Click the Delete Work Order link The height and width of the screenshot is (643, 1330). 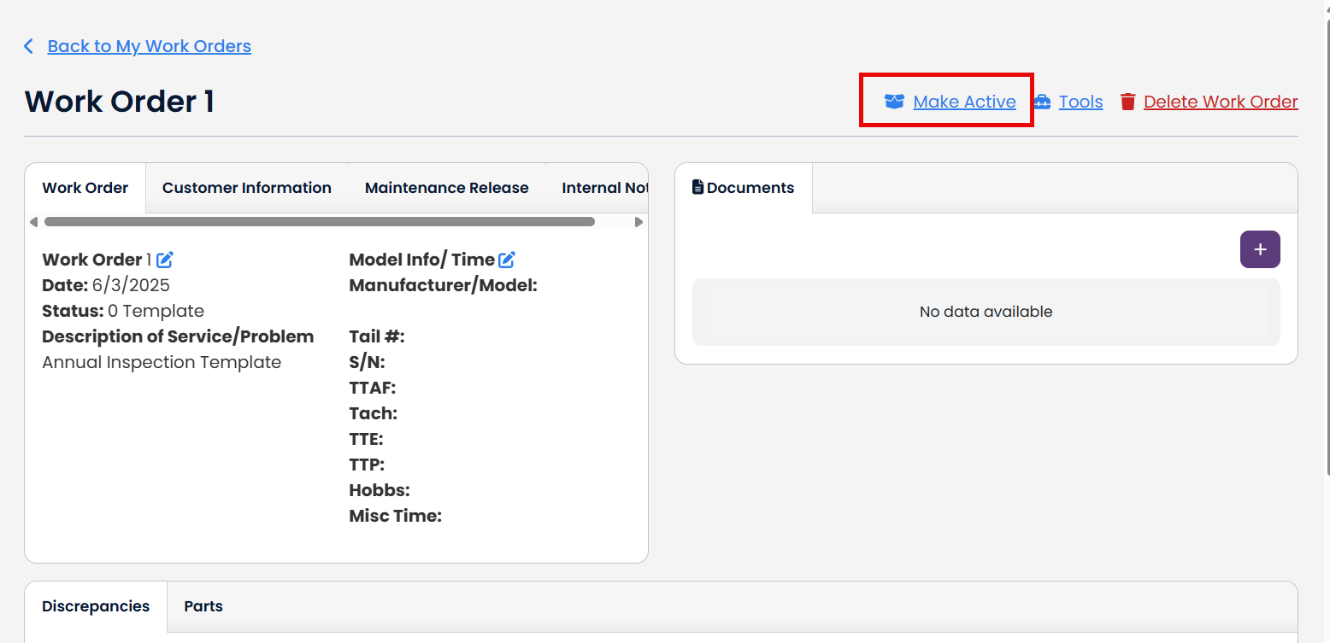(1220, 102)
